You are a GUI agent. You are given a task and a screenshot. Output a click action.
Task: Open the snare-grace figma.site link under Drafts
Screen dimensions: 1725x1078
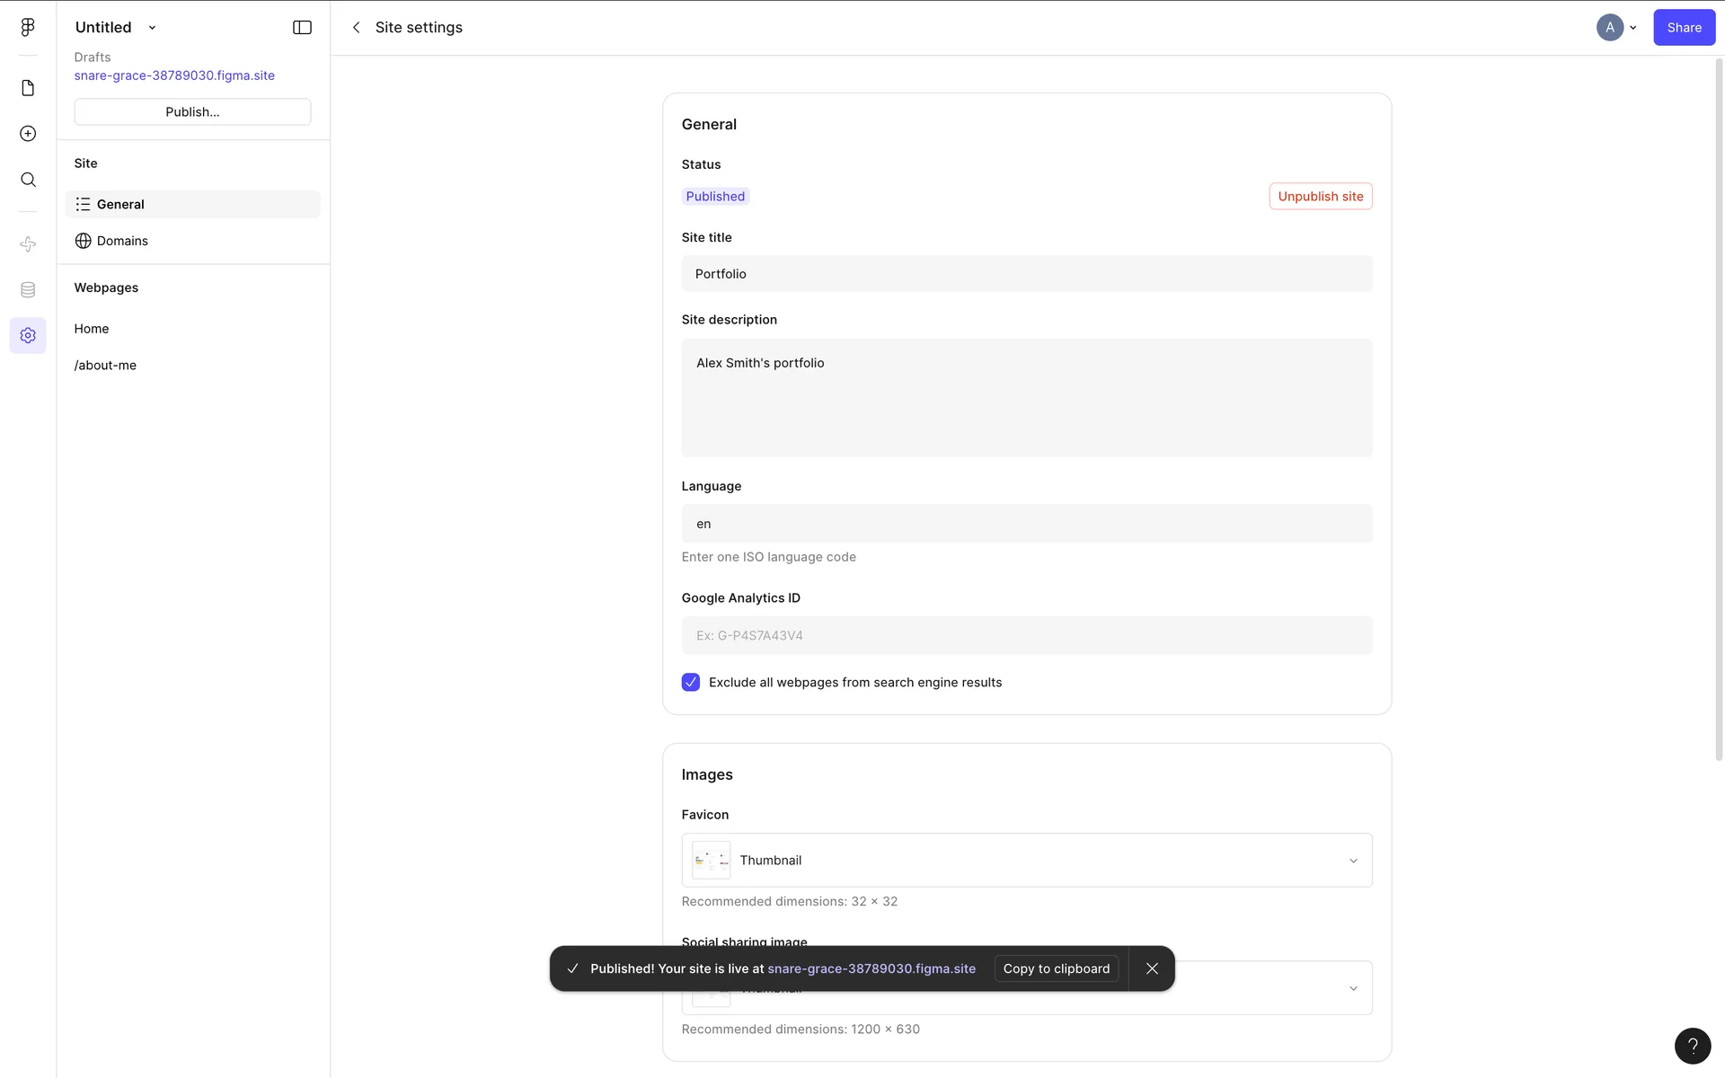click(174, 75)
